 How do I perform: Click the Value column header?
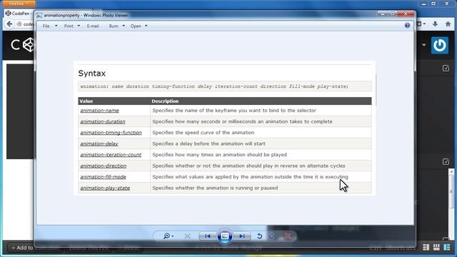click(x=86, y=101)
